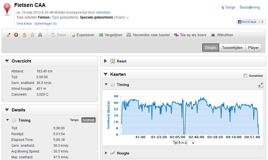Click the red delete activity icon
268x160 pixels.
[16, 35]
